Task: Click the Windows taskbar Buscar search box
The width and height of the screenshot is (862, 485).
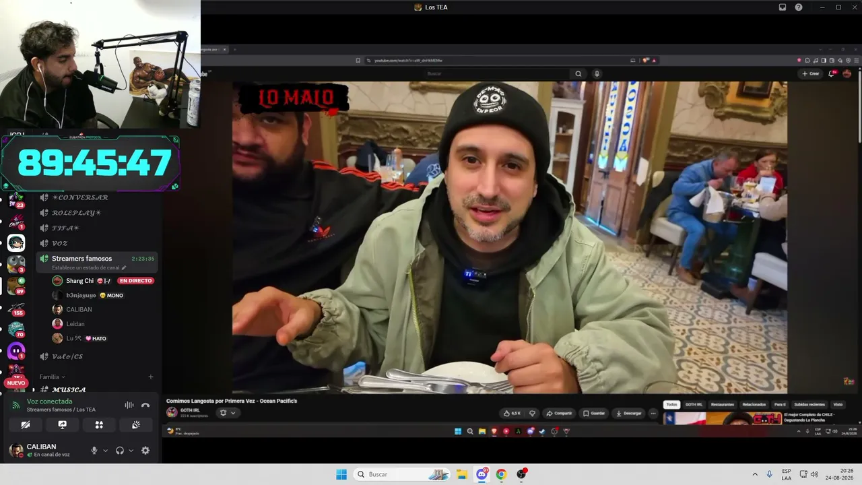Action: (401, 474)
